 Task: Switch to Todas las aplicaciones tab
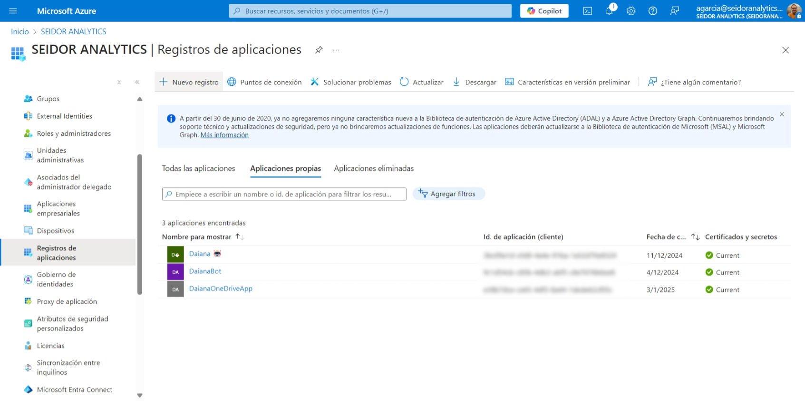pos(198,168)
